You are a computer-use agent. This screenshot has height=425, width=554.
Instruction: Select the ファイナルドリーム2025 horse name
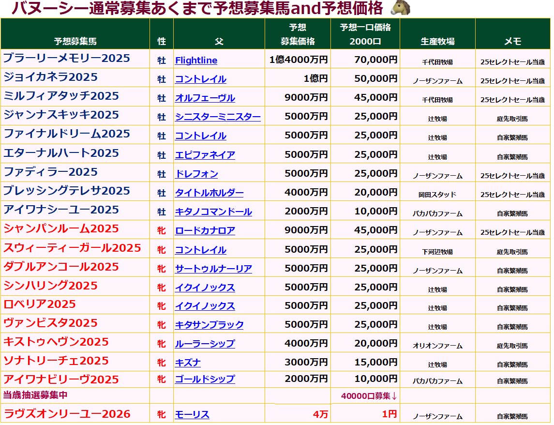(x=67, y=134)
